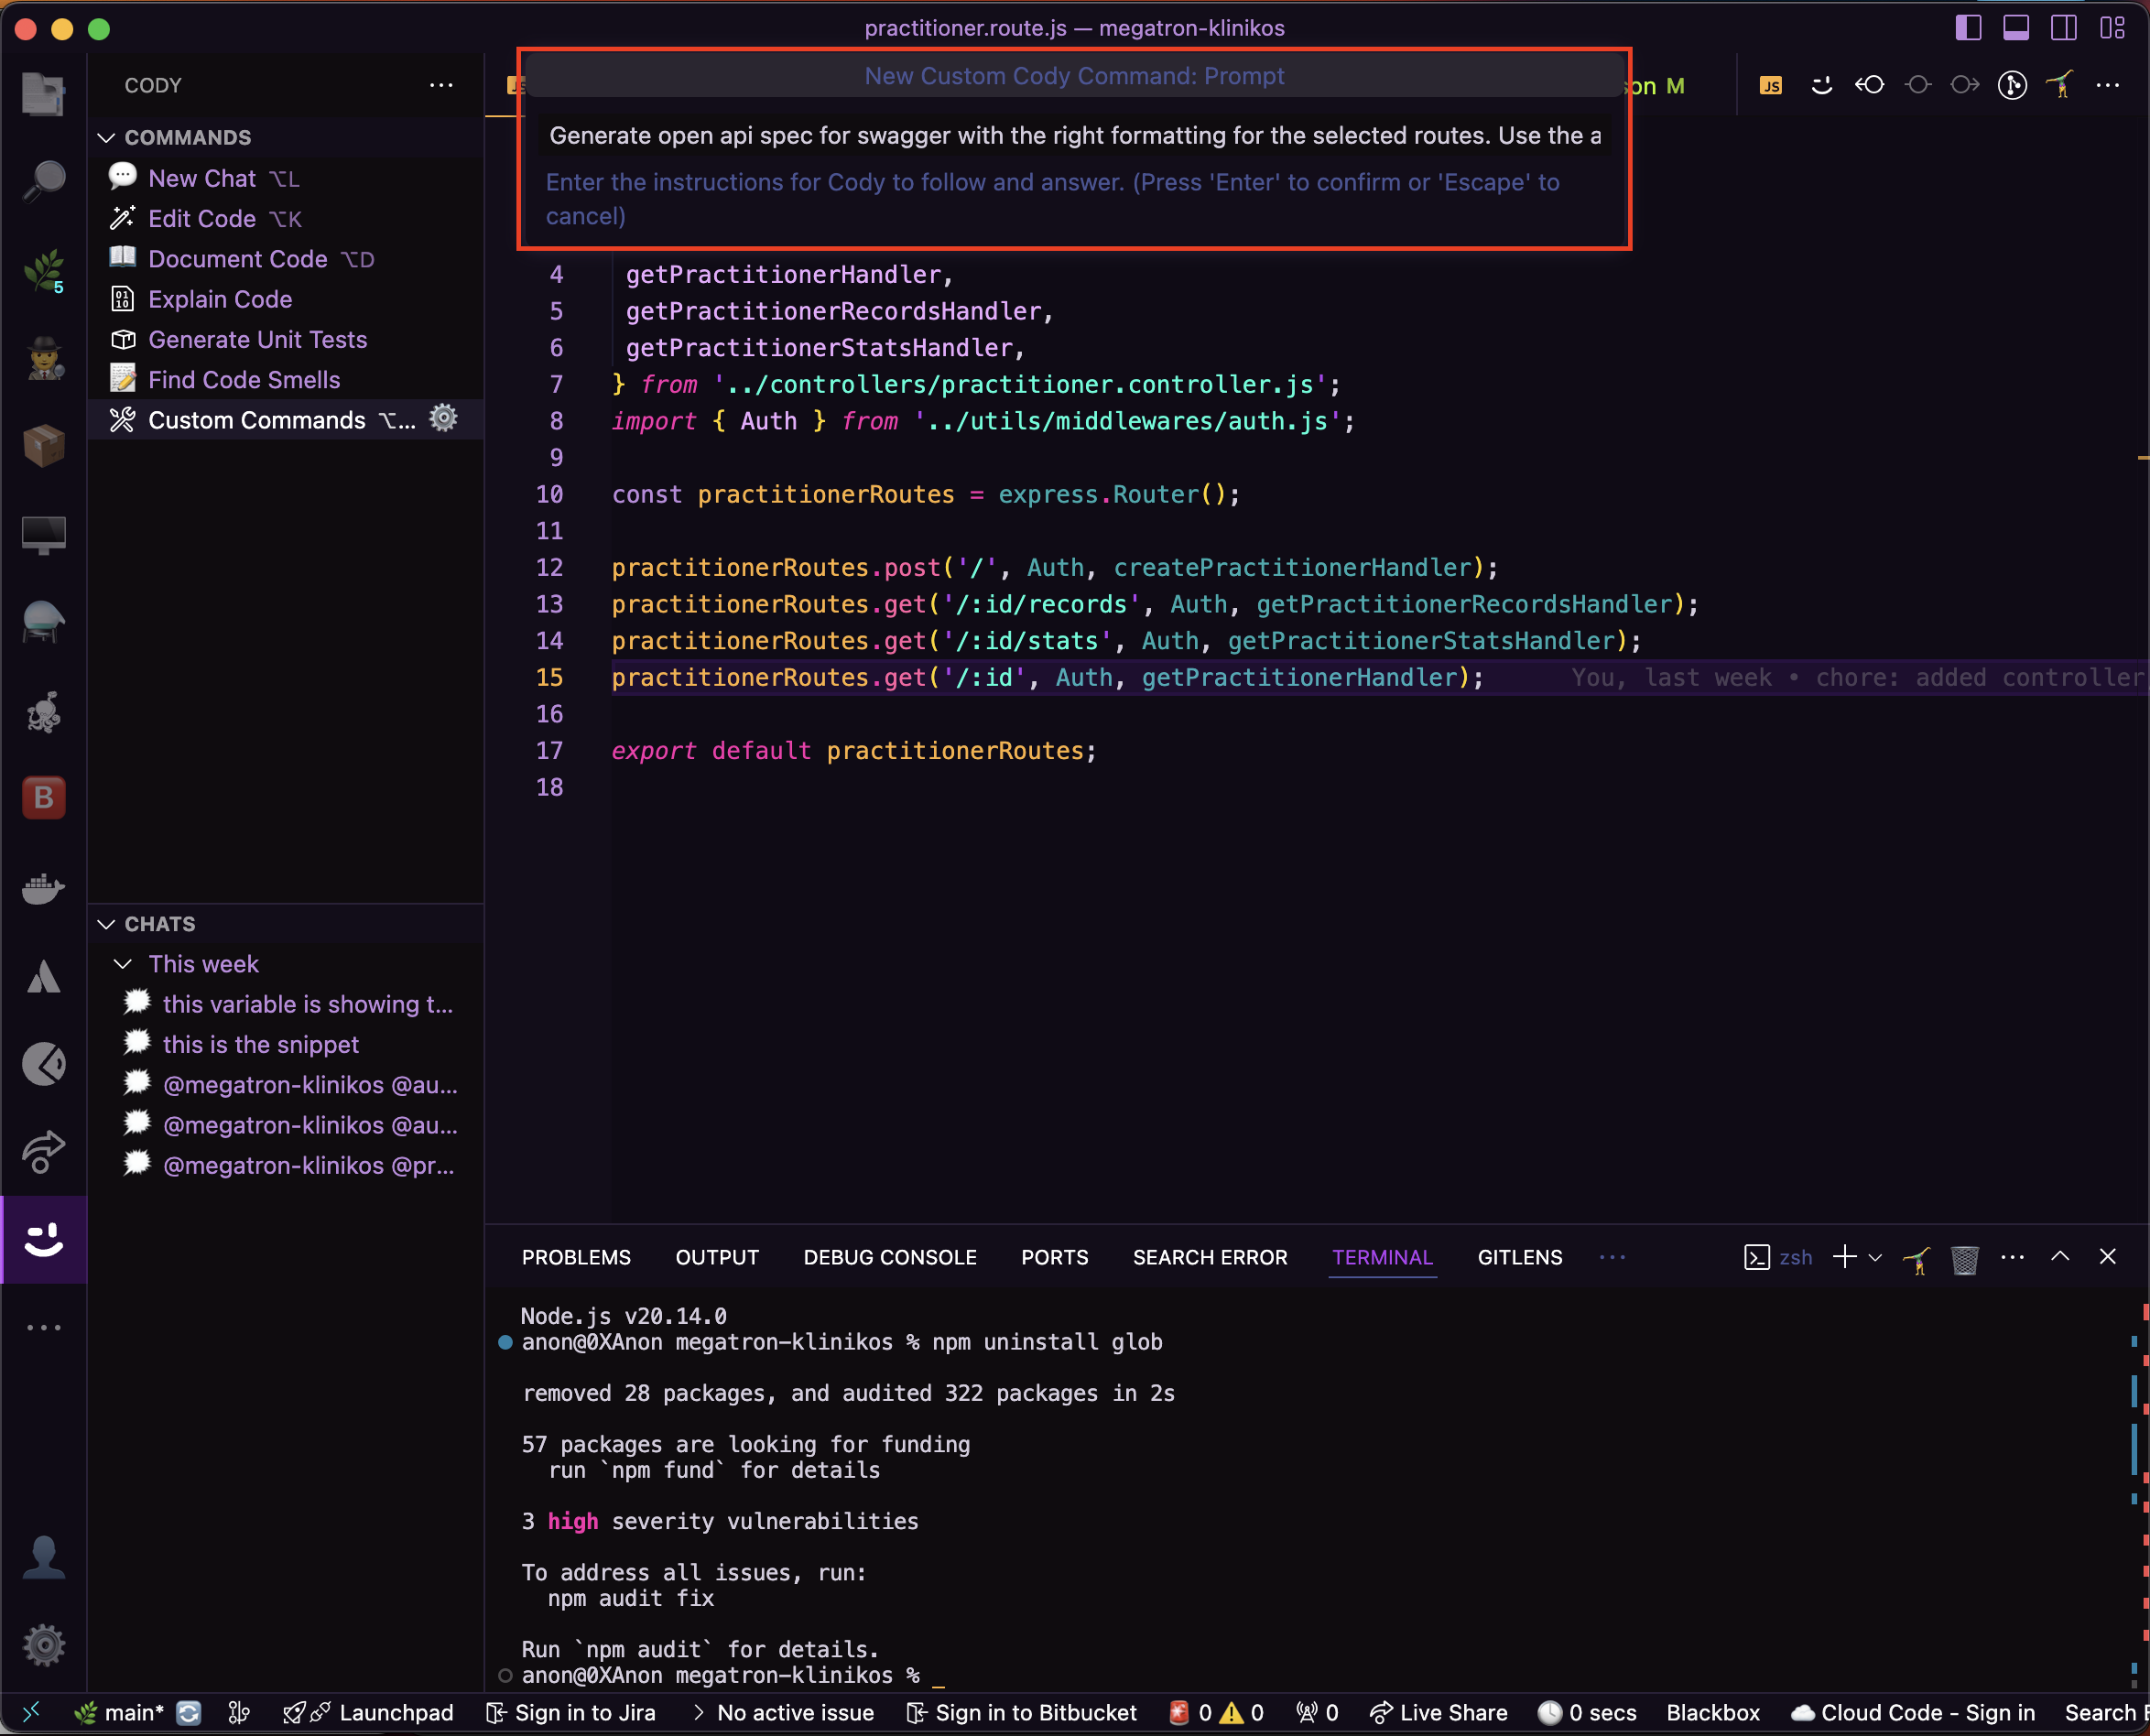This screenshot has height=1736, width=2150.
Task: Run the Document Code command
Action: tap(285, 259)
